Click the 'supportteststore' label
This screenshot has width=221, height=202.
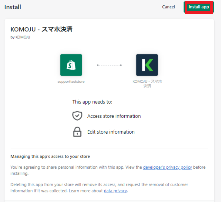pyautogui.click(x=71, y=82)
